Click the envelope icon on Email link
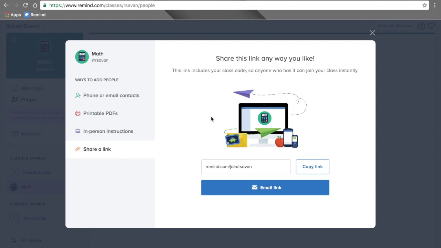This screenshot has width=441, height=248. [255, 188]
